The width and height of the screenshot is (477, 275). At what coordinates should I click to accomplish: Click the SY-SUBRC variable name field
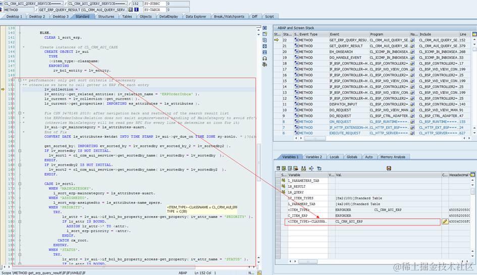(154, 4)
